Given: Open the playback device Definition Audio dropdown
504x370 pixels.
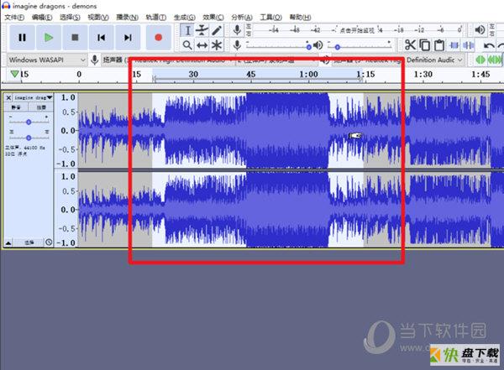Looking at the screenshot, I should tap(397, 60).
